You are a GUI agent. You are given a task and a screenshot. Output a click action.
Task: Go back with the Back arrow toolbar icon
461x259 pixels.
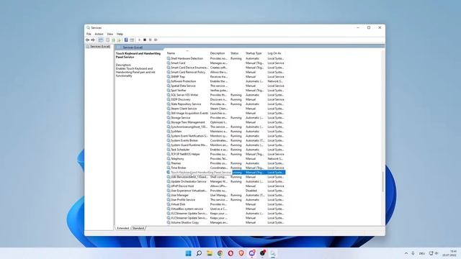(x=87, y=40)
